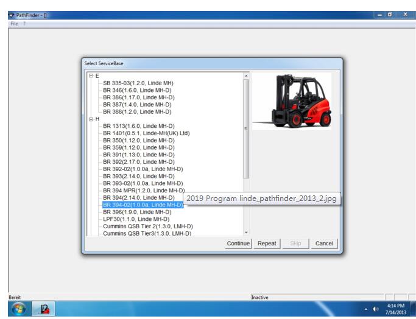416x319 pixels.
Task: Open the File menu
Action: [x=14, y=24]
